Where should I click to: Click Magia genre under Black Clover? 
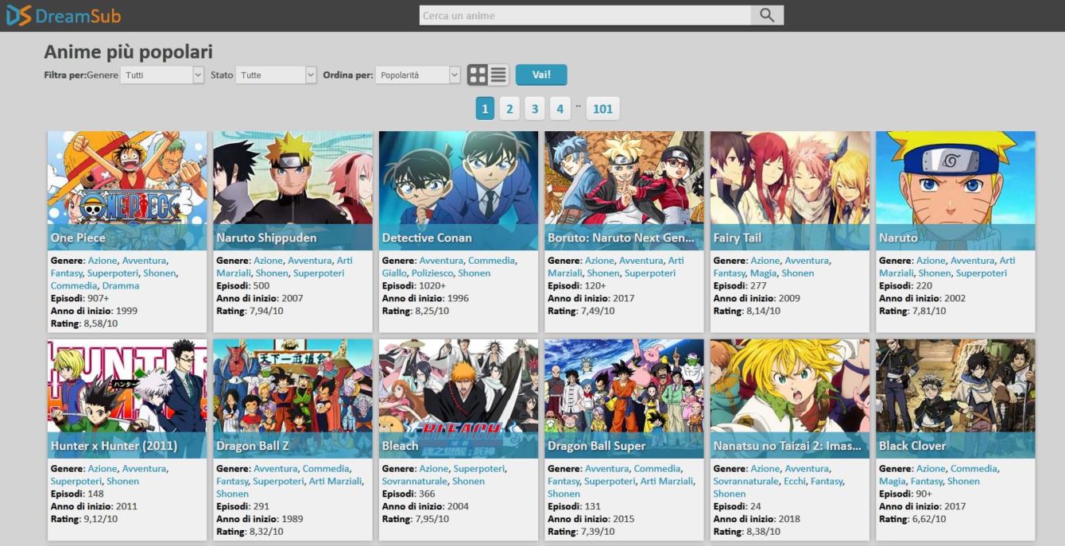click(x=893, y=481)
